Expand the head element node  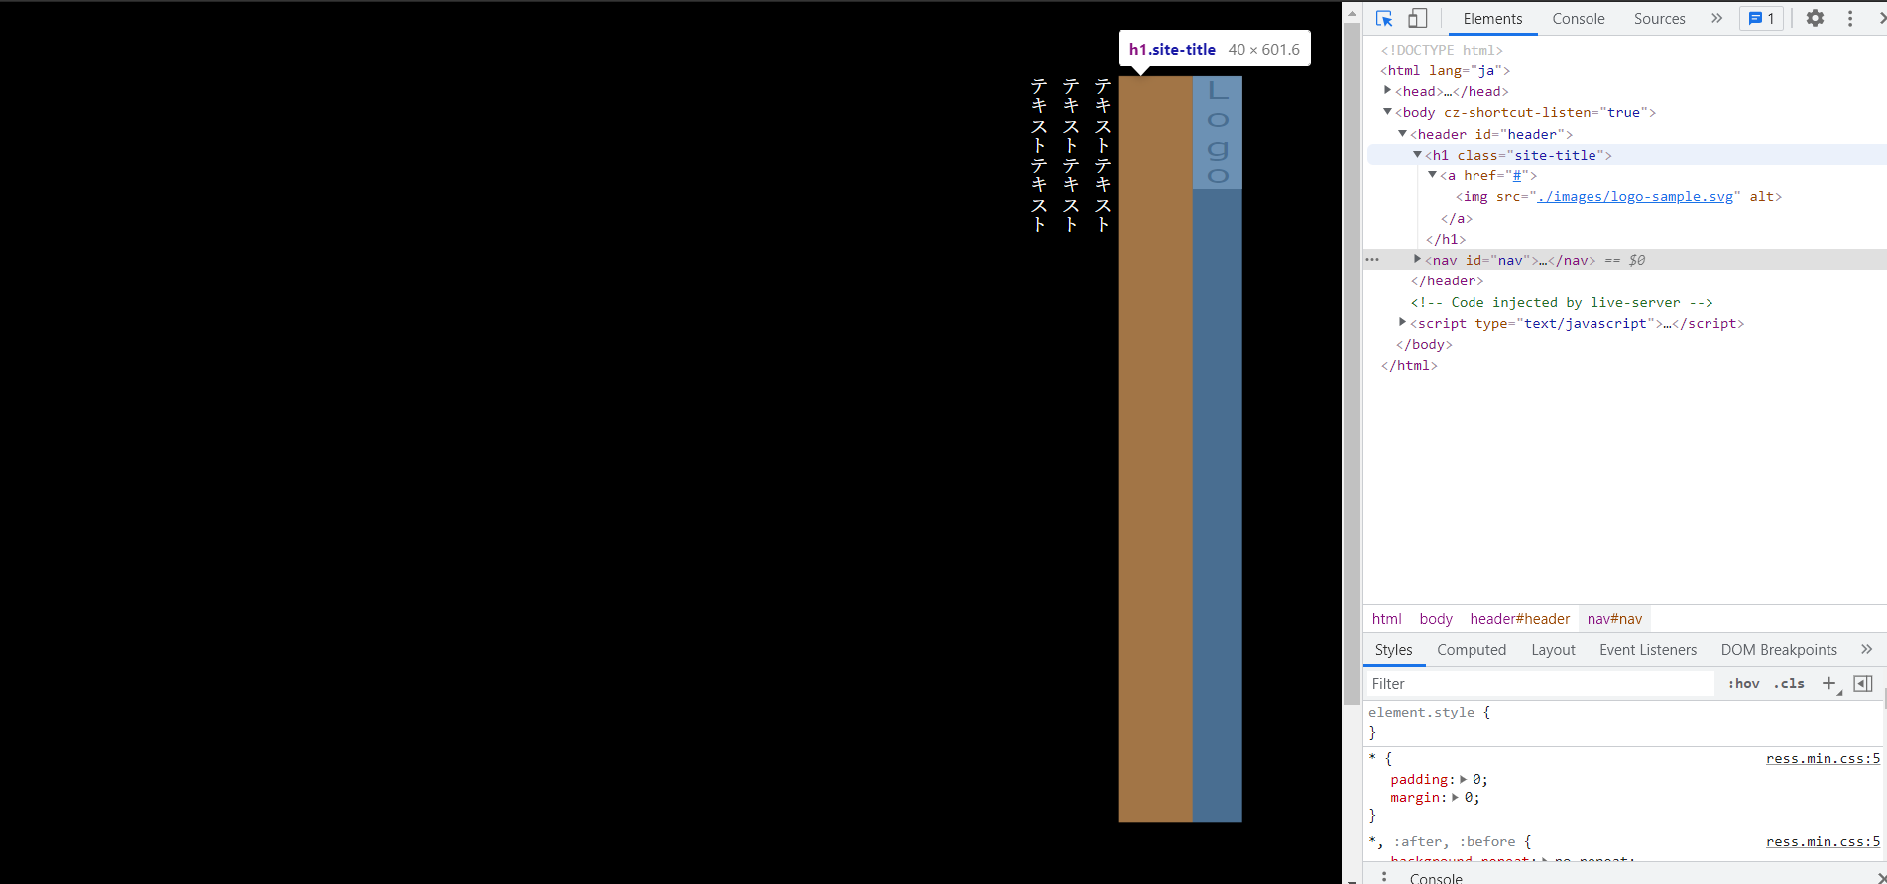pyautogui.click(x=1388, y=91)
